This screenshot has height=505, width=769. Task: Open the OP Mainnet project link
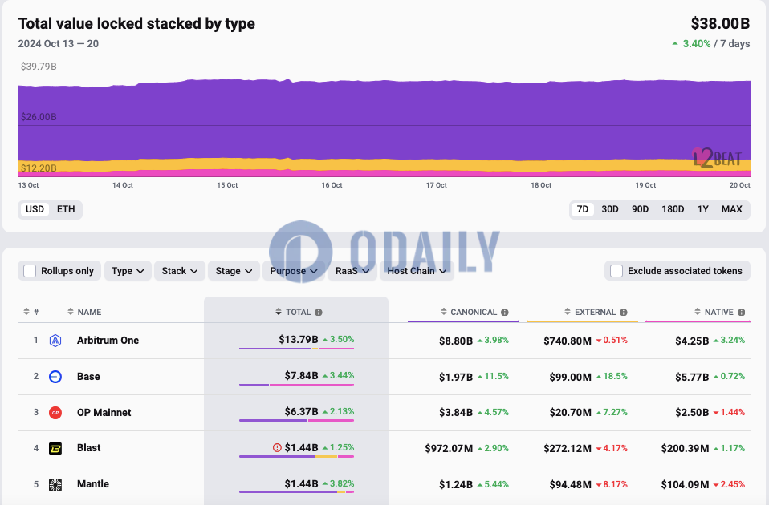[104, 413]
